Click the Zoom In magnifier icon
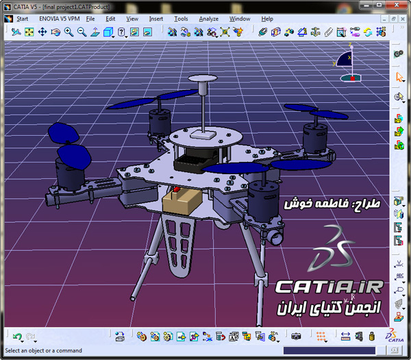411x360 pixels. click(x=69, y=32)
